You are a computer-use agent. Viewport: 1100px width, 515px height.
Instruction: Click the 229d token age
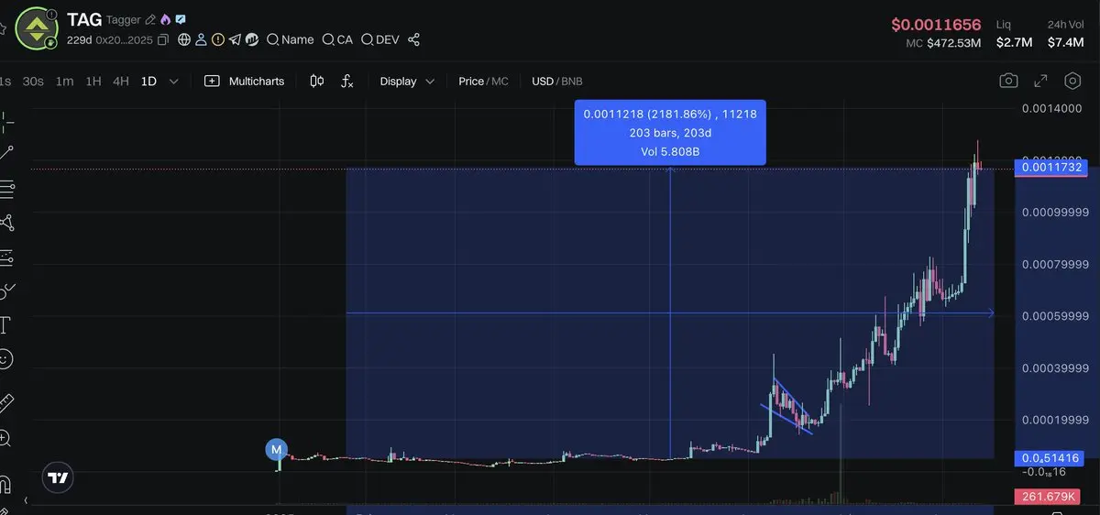79,40
